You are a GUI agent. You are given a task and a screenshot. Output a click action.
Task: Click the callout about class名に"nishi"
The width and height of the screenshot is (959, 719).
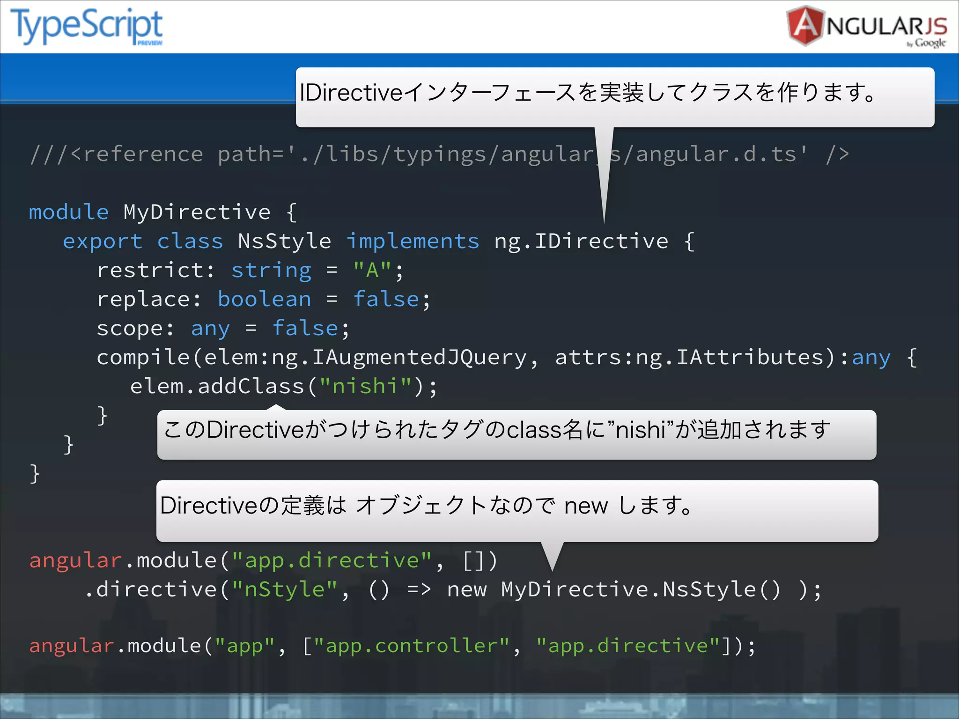pyautogui.click(x=516, y=434)
